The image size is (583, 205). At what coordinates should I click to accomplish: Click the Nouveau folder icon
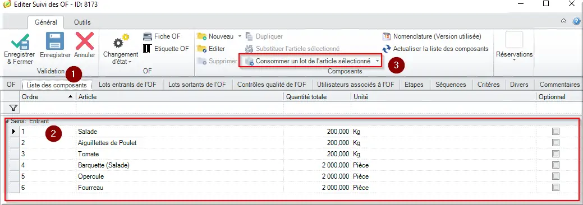click(x=202, y=36)
